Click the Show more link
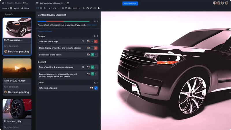 pyautogui.click(x=92, y=25)
